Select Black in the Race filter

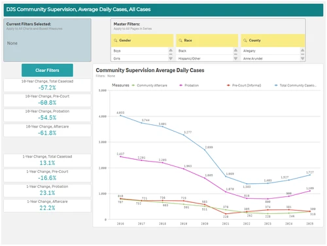(205, 50)
